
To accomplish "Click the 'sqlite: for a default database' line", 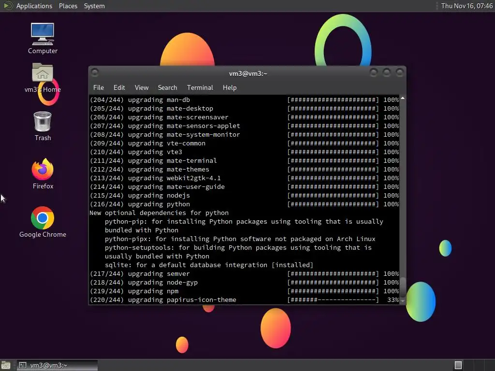I will [209, 265].
